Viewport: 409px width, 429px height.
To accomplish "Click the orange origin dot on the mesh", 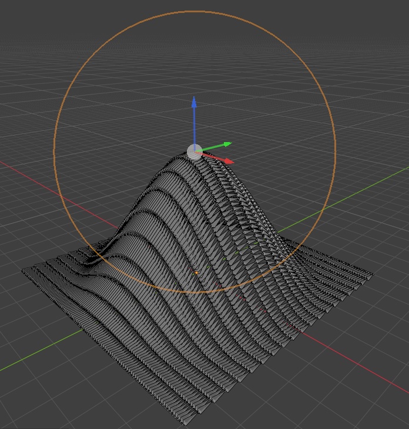I will coord(196,273).
